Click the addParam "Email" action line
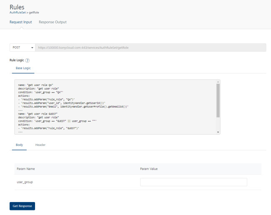The image size is (271, 215). coord(73,107)
